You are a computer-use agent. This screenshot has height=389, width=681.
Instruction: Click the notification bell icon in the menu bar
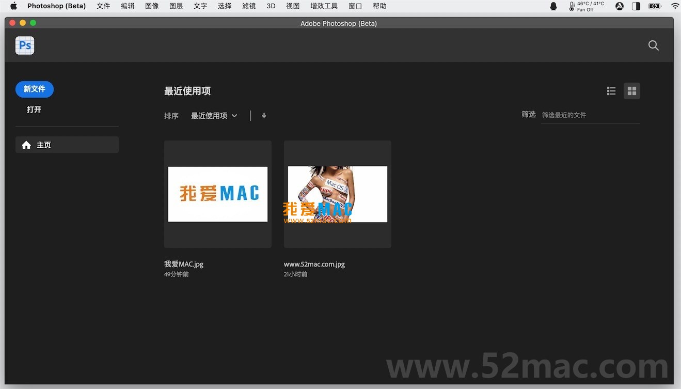pos(553,6)
